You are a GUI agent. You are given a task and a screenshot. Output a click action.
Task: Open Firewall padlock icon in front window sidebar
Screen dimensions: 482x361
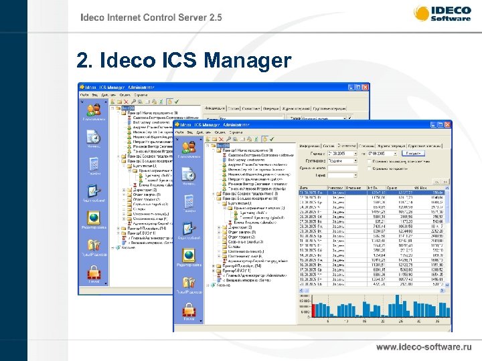click(x=188, y=312)
